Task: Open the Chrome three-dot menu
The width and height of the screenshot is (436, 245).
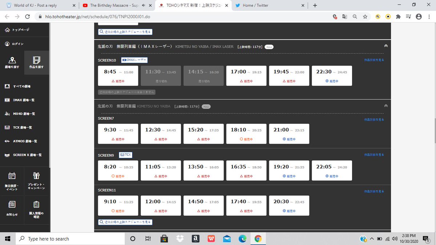Action: [429, 17]
